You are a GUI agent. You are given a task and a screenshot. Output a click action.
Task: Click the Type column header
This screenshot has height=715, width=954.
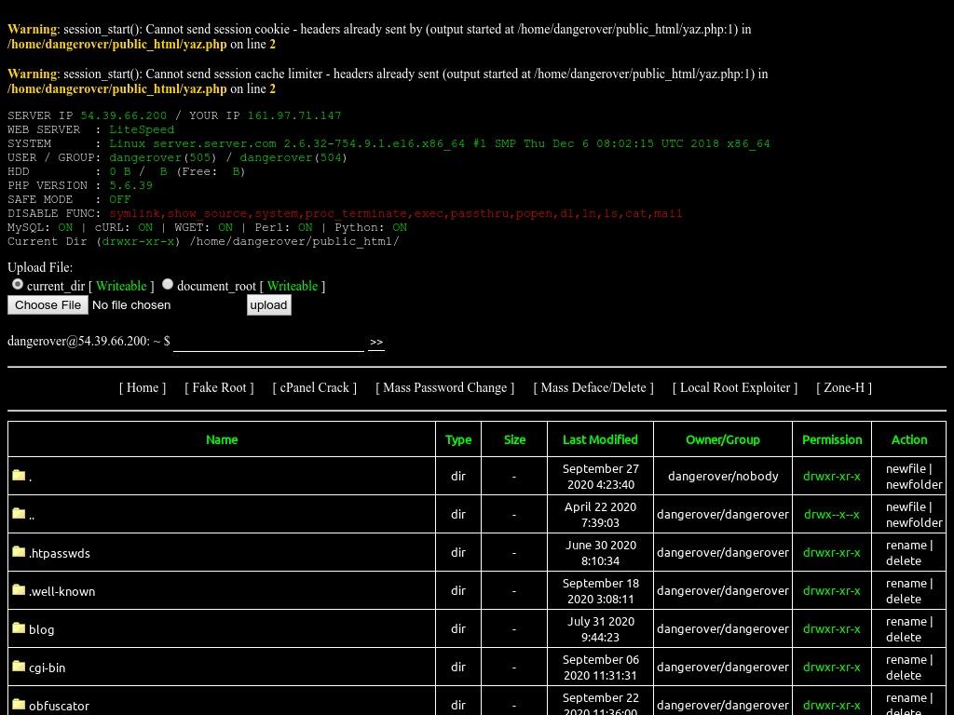click(458, 439)
